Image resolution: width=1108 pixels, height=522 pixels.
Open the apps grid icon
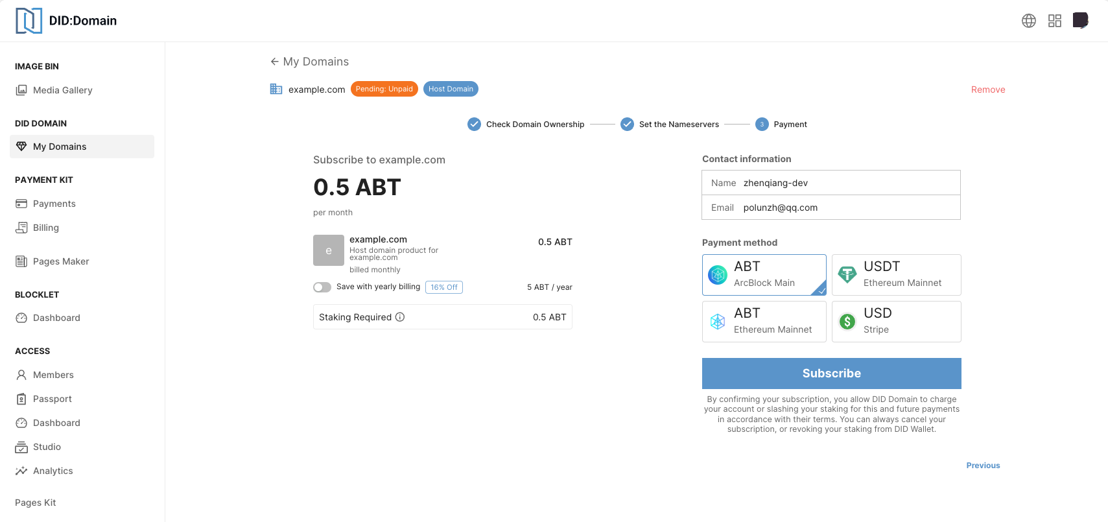(1054, 21)
